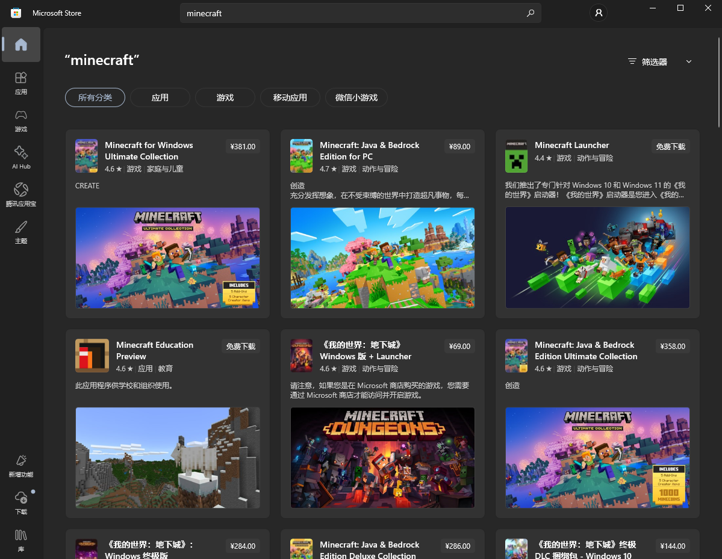Open 《我的世界: 地下城》终极 DLC 捆绑包 title
The width and height of the screenshot is (722, 559).
coord(585,550)
